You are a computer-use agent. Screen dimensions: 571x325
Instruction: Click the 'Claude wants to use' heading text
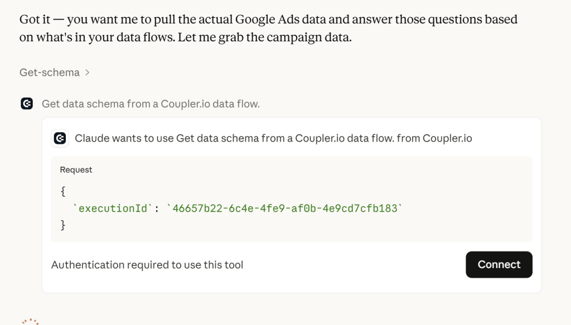pyautogui.click(x=124, y=138)
